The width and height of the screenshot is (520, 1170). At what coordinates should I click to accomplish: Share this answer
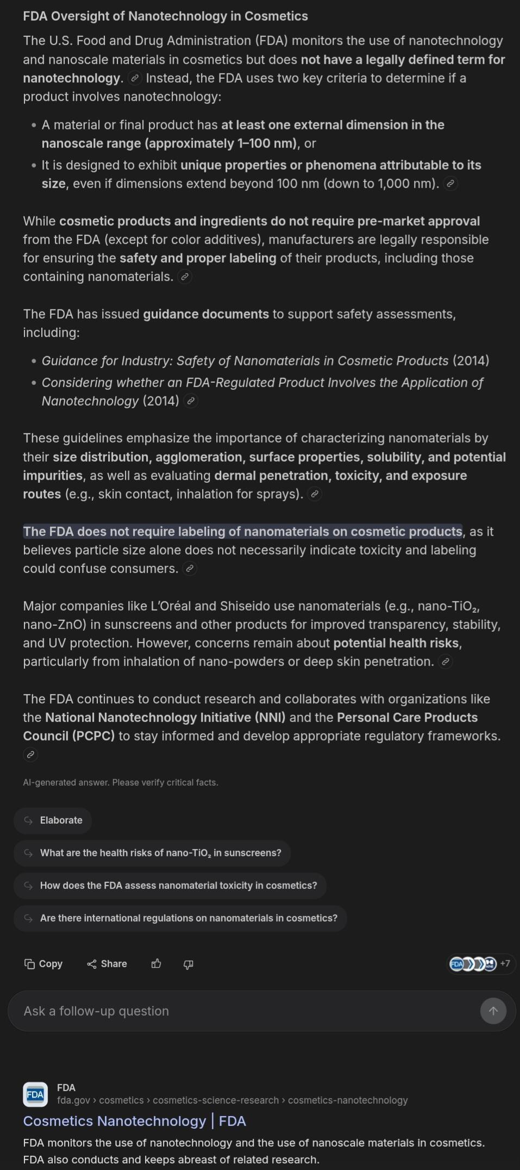point(107,963)
